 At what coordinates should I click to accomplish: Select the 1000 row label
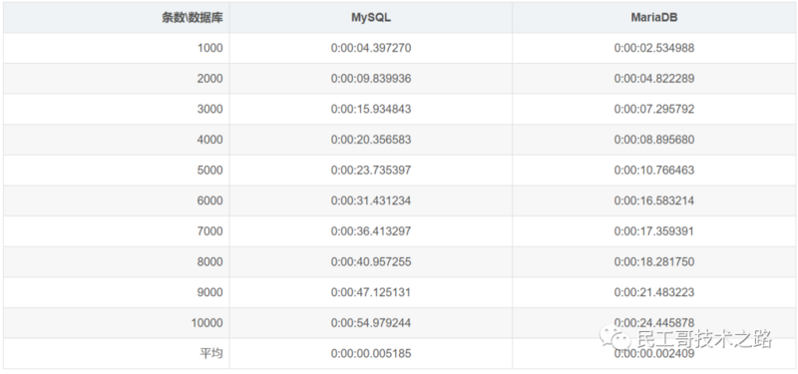(210, 48)
